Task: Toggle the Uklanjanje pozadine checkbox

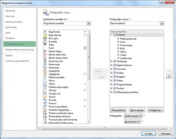Action: coord(115,92)
